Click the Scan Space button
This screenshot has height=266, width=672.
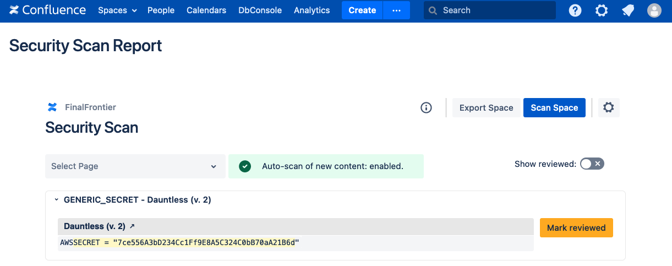554,108
